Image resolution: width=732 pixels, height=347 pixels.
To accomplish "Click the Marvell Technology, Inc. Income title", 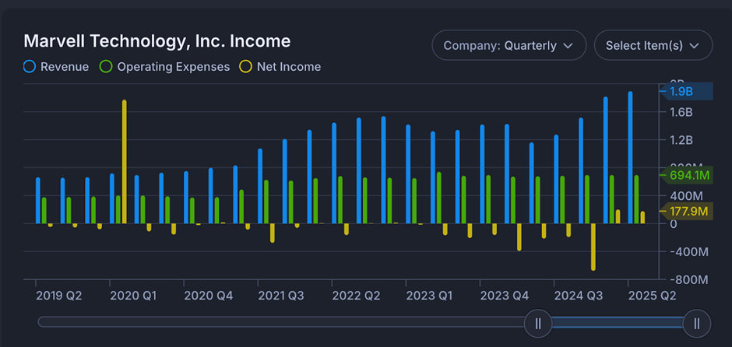I will pyautogui.click(x=157, y=41).
